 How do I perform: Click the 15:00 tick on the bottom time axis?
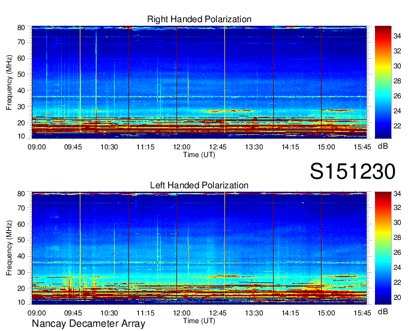click(326, 313)
